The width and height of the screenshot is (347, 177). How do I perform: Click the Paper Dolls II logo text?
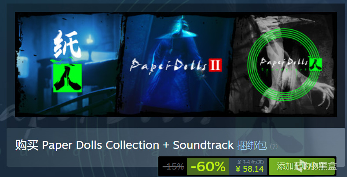(x=176, y=65)
